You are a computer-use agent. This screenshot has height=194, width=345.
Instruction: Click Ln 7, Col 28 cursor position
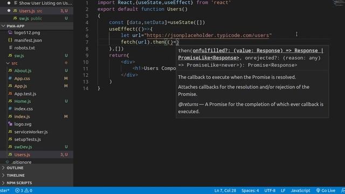225,190
